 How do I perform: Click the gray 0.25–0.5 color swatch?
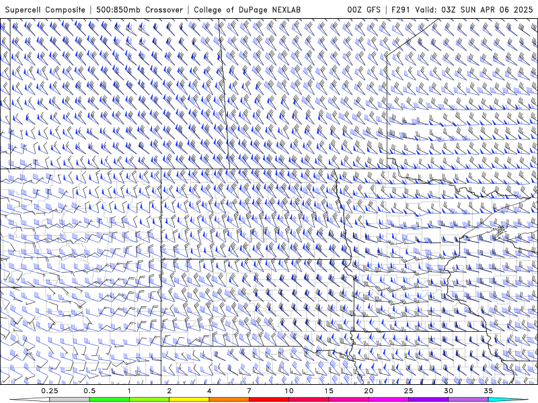point(69,400)
